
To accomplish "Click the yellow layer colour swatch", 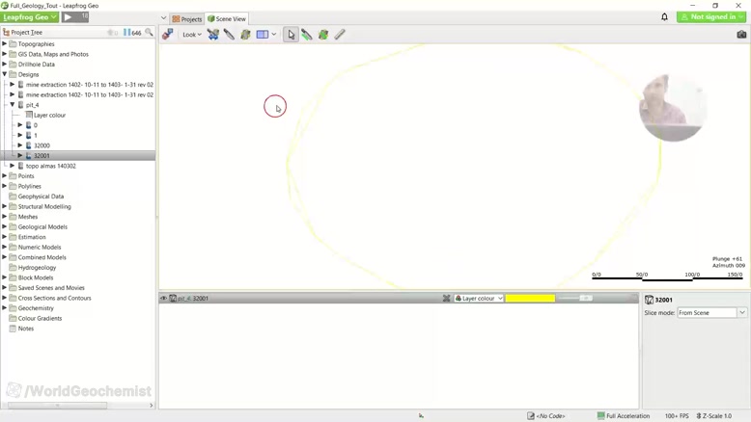I will pos(530,299).
